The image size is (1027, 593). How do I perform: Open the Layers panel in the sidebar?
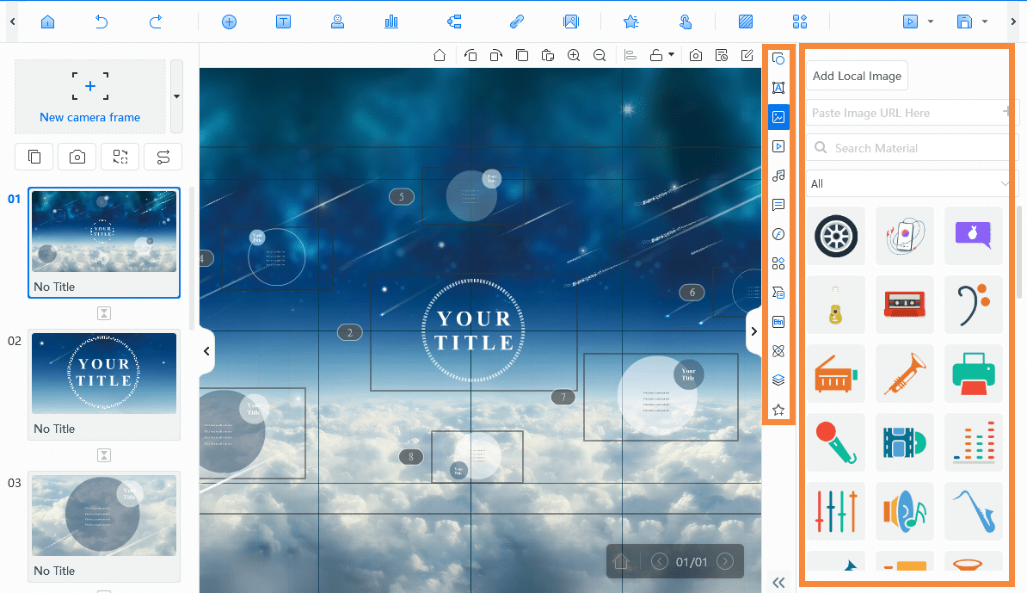[778, 380]
